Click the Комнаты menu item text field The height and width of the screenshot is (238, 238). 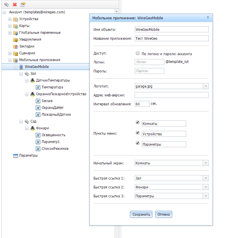[164, 123]
